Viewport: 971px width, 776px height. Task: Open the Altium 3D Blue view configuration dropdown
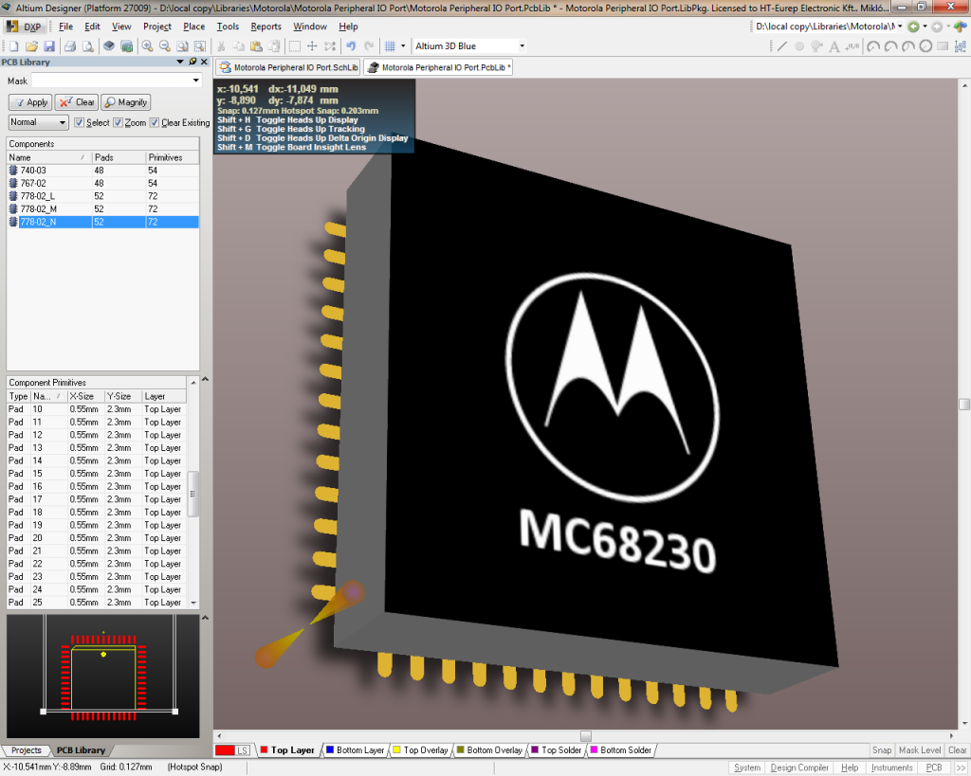click(x=522, y=46)
